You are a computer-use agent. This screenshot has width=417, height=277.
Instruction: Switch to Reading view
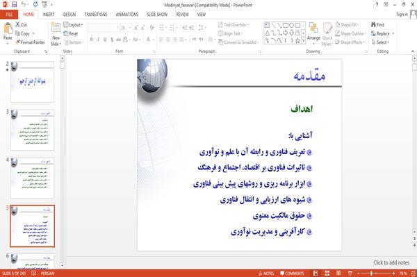(x=338, y=274)
